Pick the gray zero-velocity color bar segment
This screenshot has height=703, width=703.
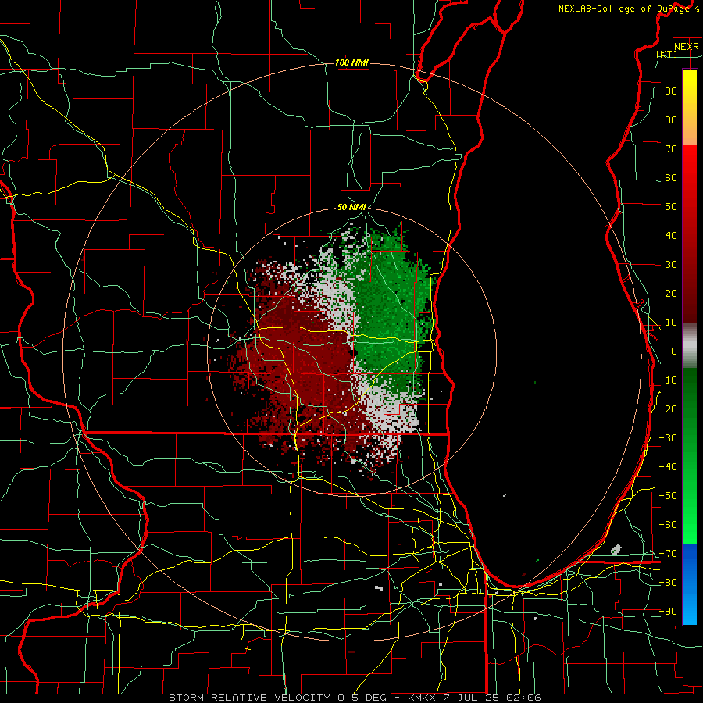tap(690, 346)
